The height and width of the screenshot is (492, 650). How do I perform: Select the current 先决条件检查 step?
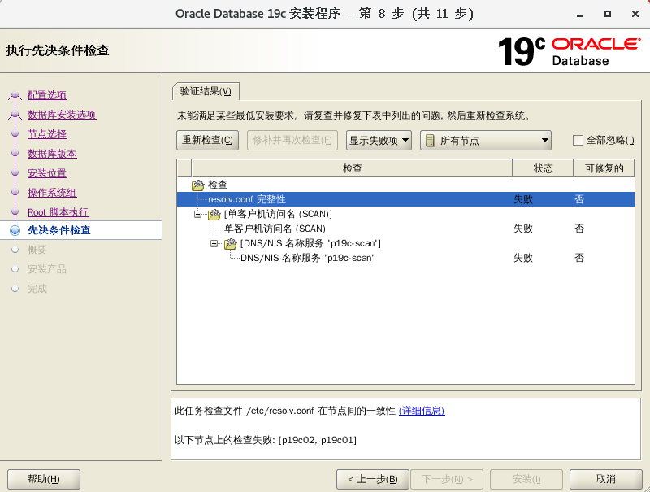[x=58, y=230]
